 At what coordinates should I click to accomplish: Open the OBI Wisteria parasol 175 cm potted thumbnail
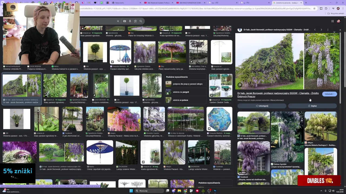[17, 119]
